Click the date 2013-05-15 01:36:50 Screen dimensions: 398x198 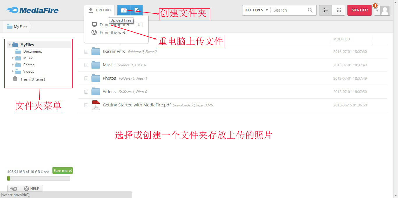click(350, 105)
